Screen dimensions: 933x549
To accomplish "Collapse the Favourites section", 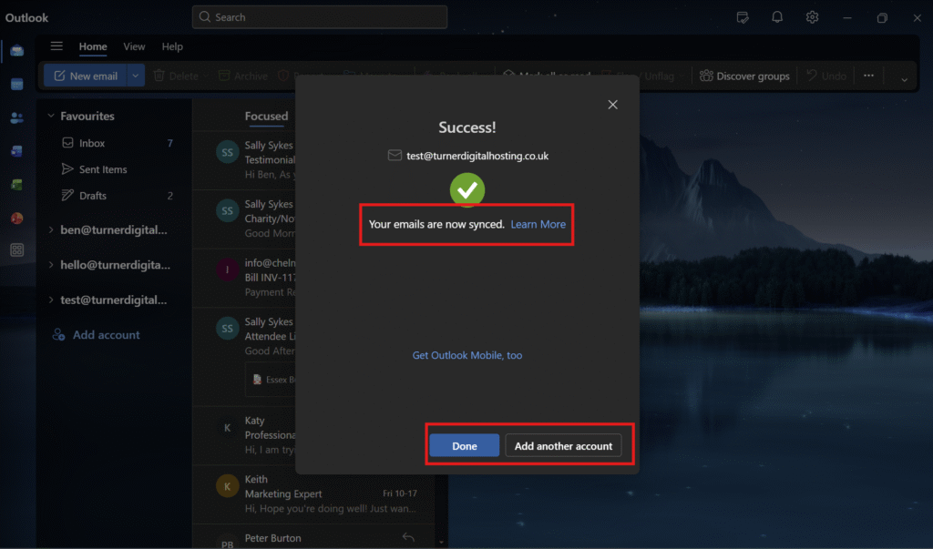I will [51, 116].
